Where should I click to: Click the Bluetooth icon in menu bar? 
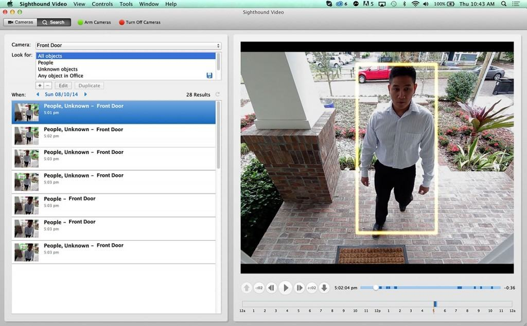(405, 4)
